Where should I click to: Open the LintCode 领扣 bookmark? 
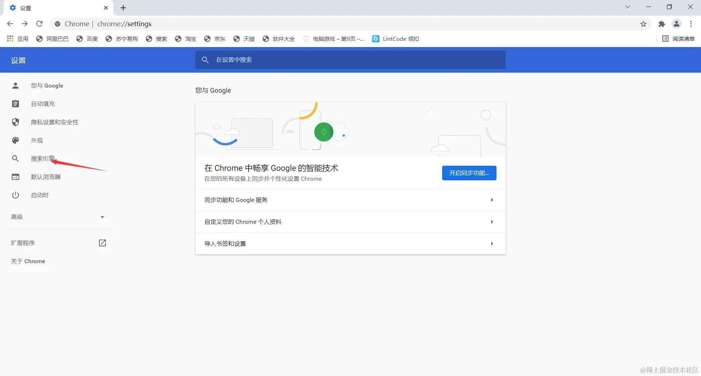395,39
